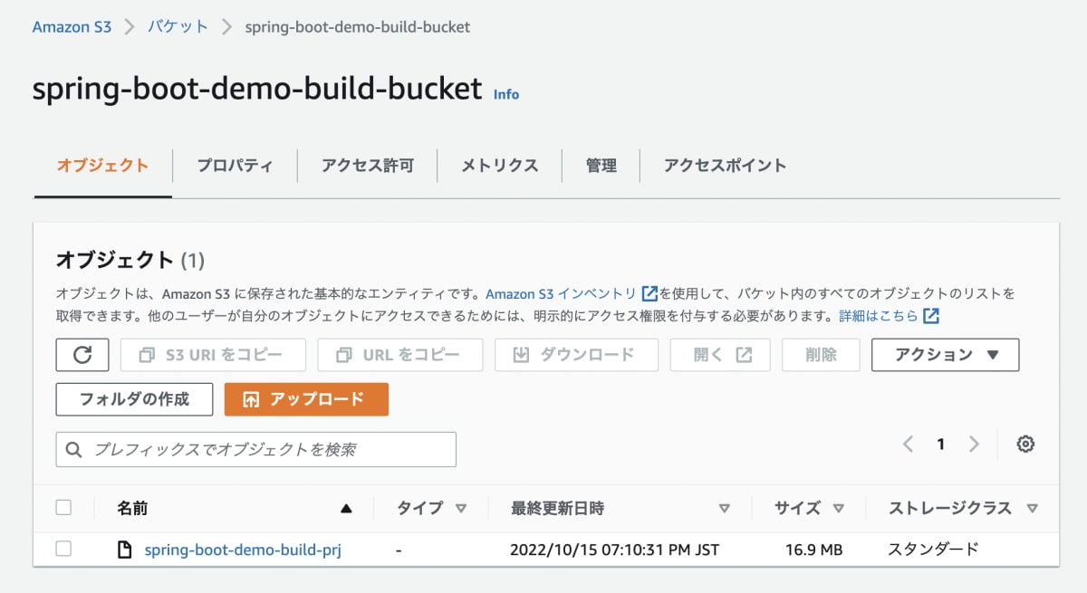The width and height of the screenshot is (1087, 593).
Task: Sort by ストレージクラス column arrow
Action: point(1032,509)
